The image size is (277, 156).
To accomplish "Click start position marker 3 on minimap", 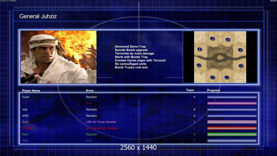I will (x=241, y=66).
